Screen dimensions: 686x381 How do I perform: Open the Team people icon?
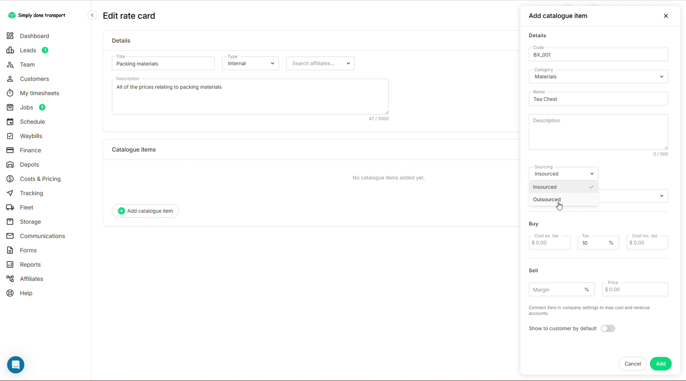(10, 64)
